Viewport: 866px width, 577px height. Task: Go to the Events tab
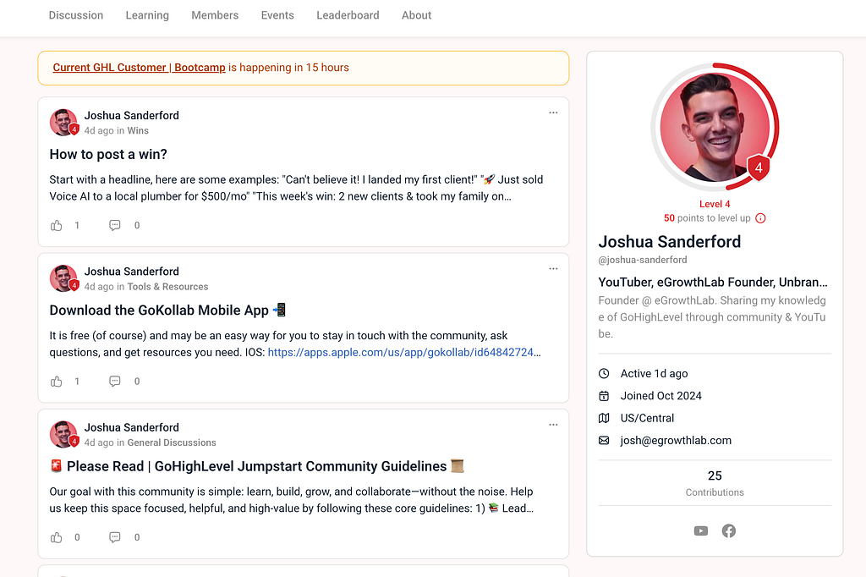[277, 15]
